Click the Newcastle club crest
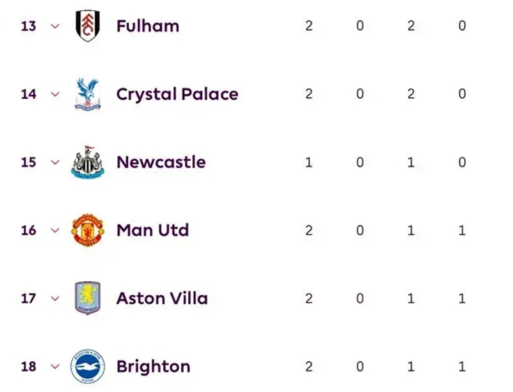Viewport: 513px width, 392px height. click(88, 162)
